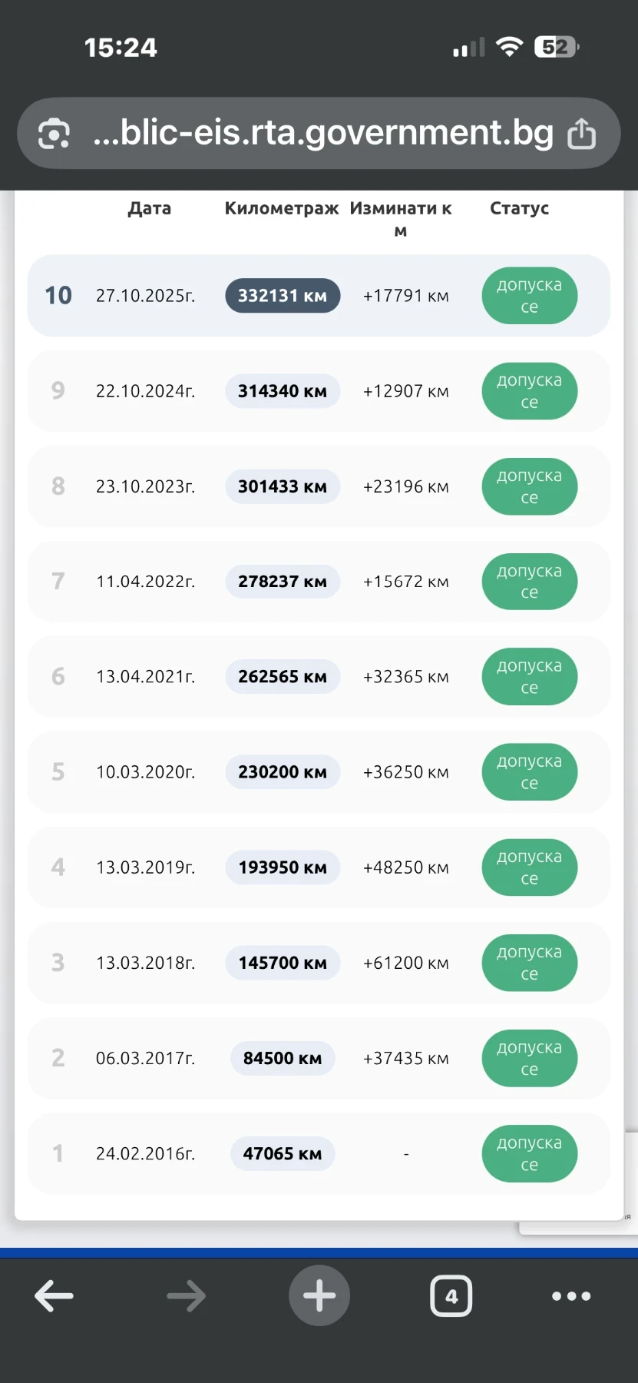The image size is (638, 1383).
Task: Open the tab switcher showing 4
Action: tap(451, 1295)
